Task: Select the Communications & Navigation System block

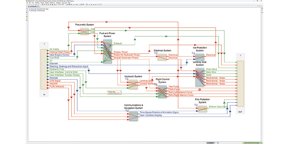Action: (x=133, y=116)
